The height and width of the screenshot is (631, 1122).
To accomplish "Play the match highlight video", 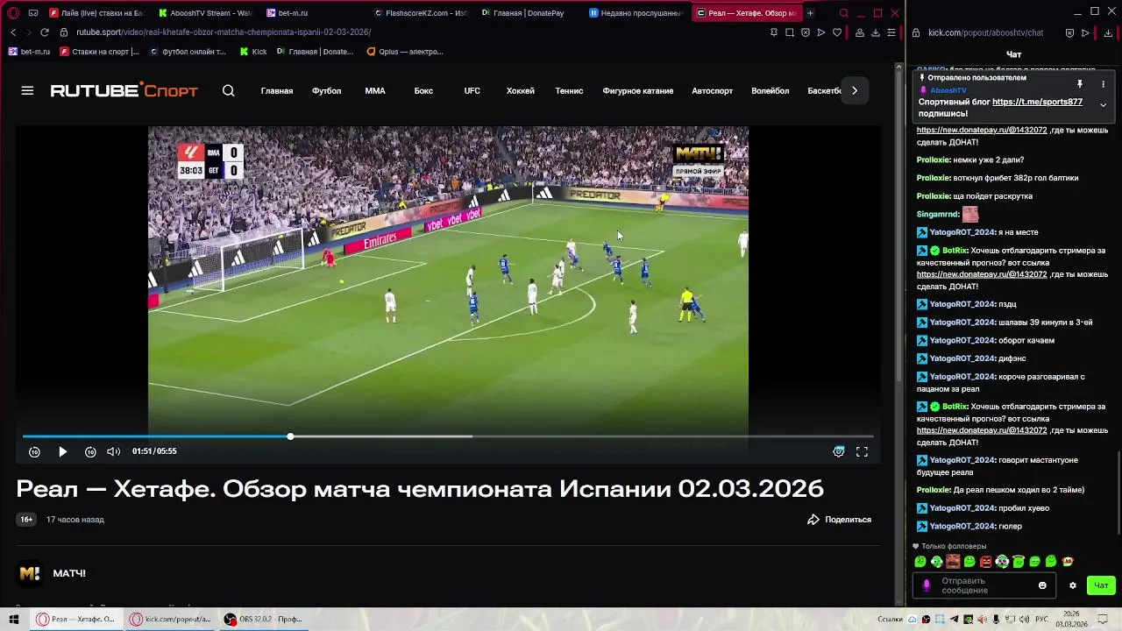I will (62, 451).
